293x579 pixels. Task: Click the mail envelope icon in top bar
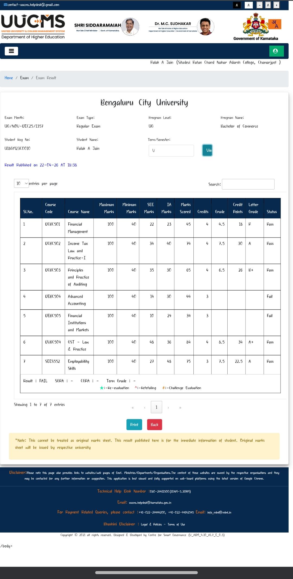(x=5, y=5)
